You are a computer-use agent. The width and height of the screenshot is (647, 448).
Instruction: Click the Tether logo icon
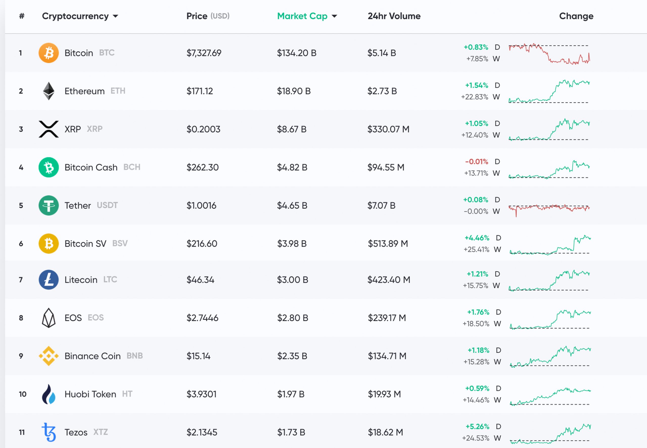pos(49,206)
